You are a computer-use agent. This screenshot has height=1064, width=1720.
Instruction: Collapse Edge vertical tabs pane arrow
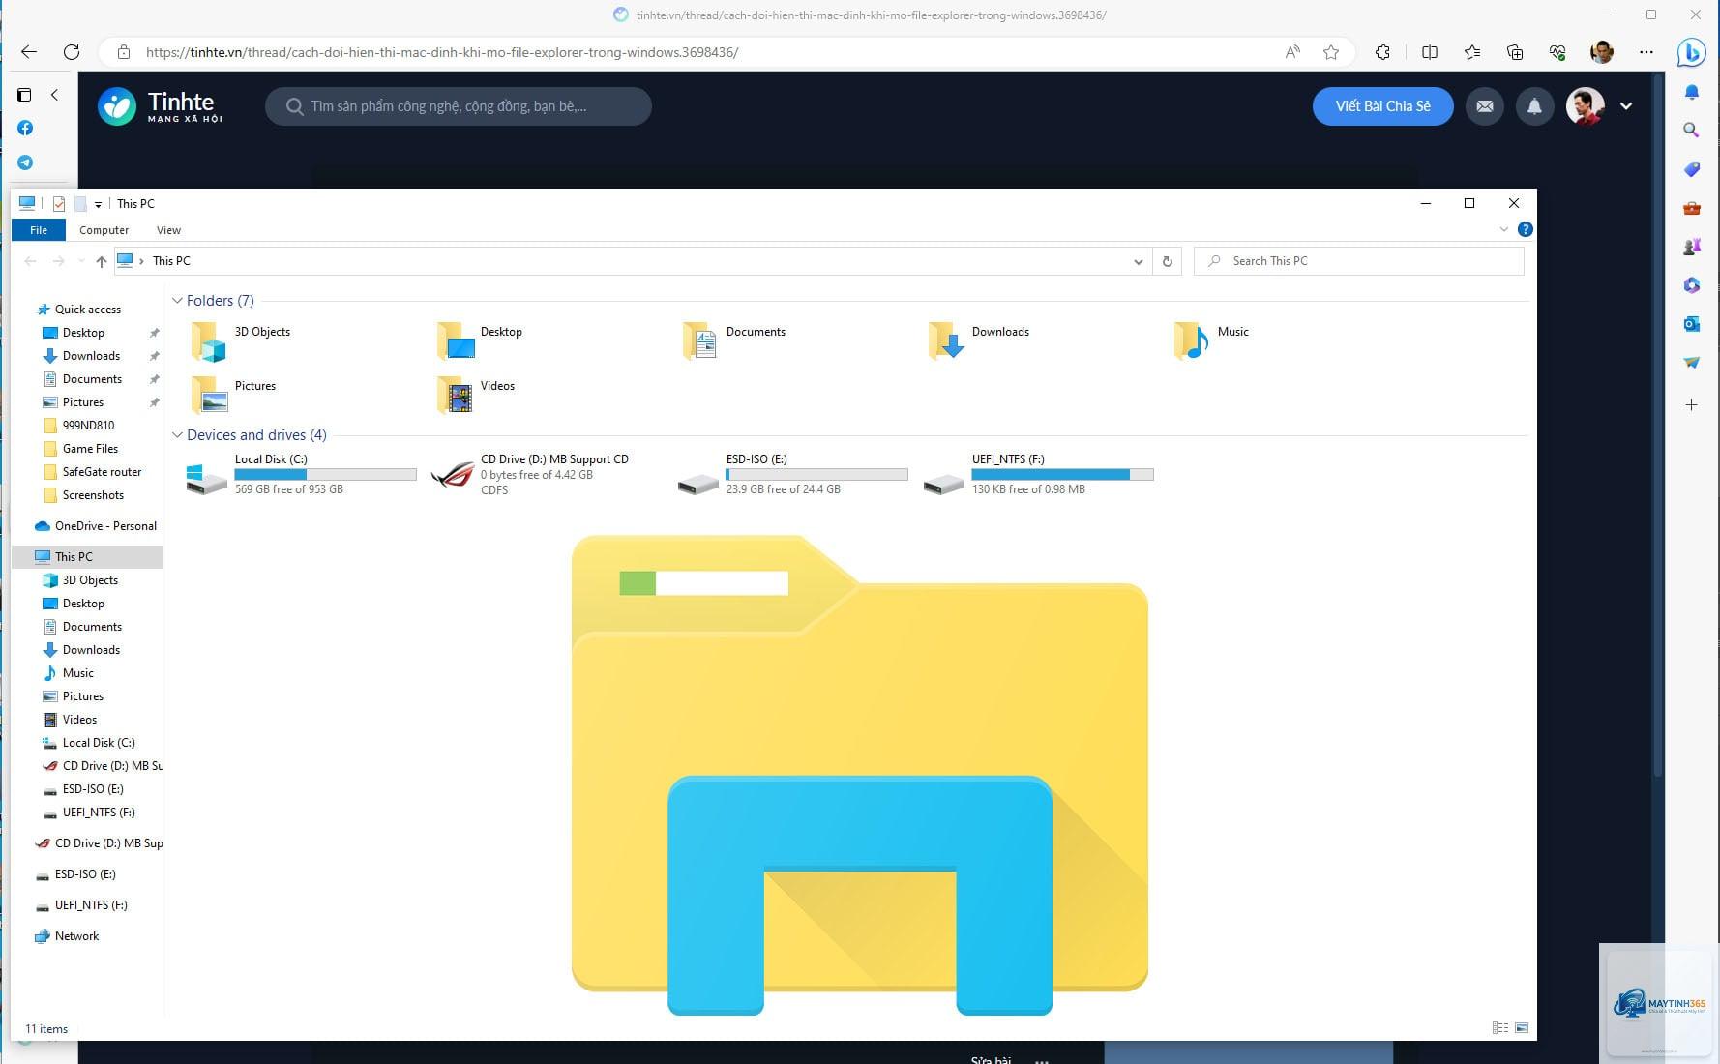click(x=54, y=95)
